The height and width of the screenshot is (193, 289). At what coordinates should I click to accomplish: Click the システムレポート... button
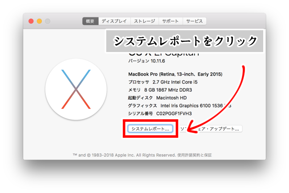[150, 129]
